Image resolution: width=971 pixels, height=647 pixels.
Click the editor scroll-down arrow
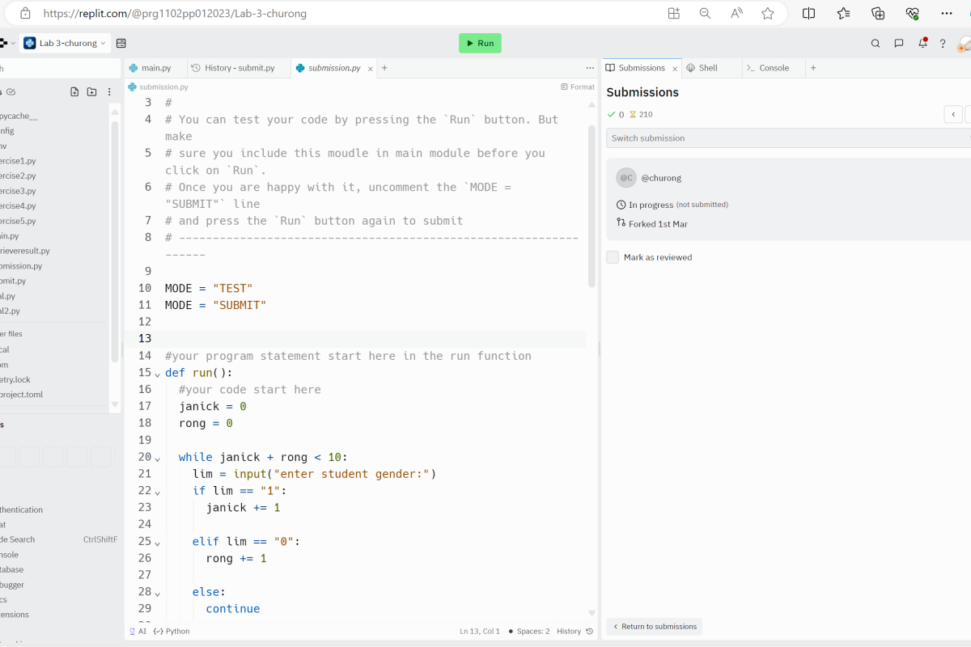[592, 613]
